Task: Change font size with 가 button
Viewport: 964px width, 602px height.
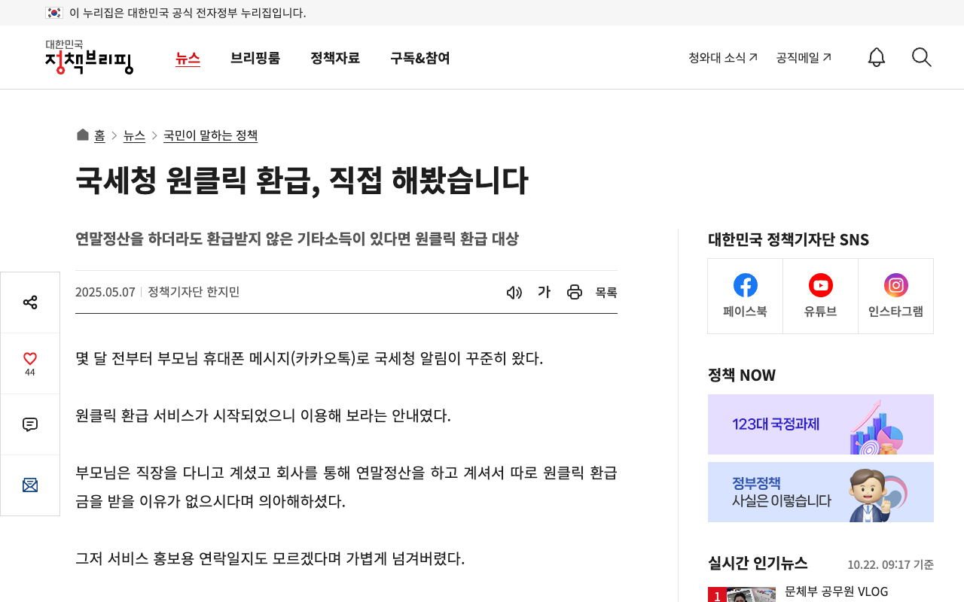Action: tap(544, 292)
